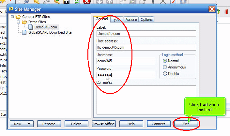Open the New button dropdown arrow
Viewport: 230px width, 136px height.
[29, 124]
